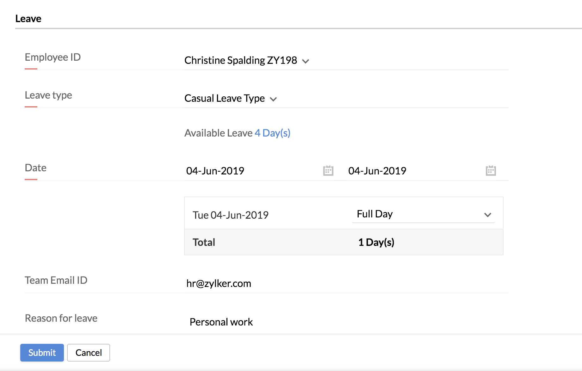This screenshot has width=582, height=371.
Task: Open the Casual Leave Type dropdown
Action: 231,99
